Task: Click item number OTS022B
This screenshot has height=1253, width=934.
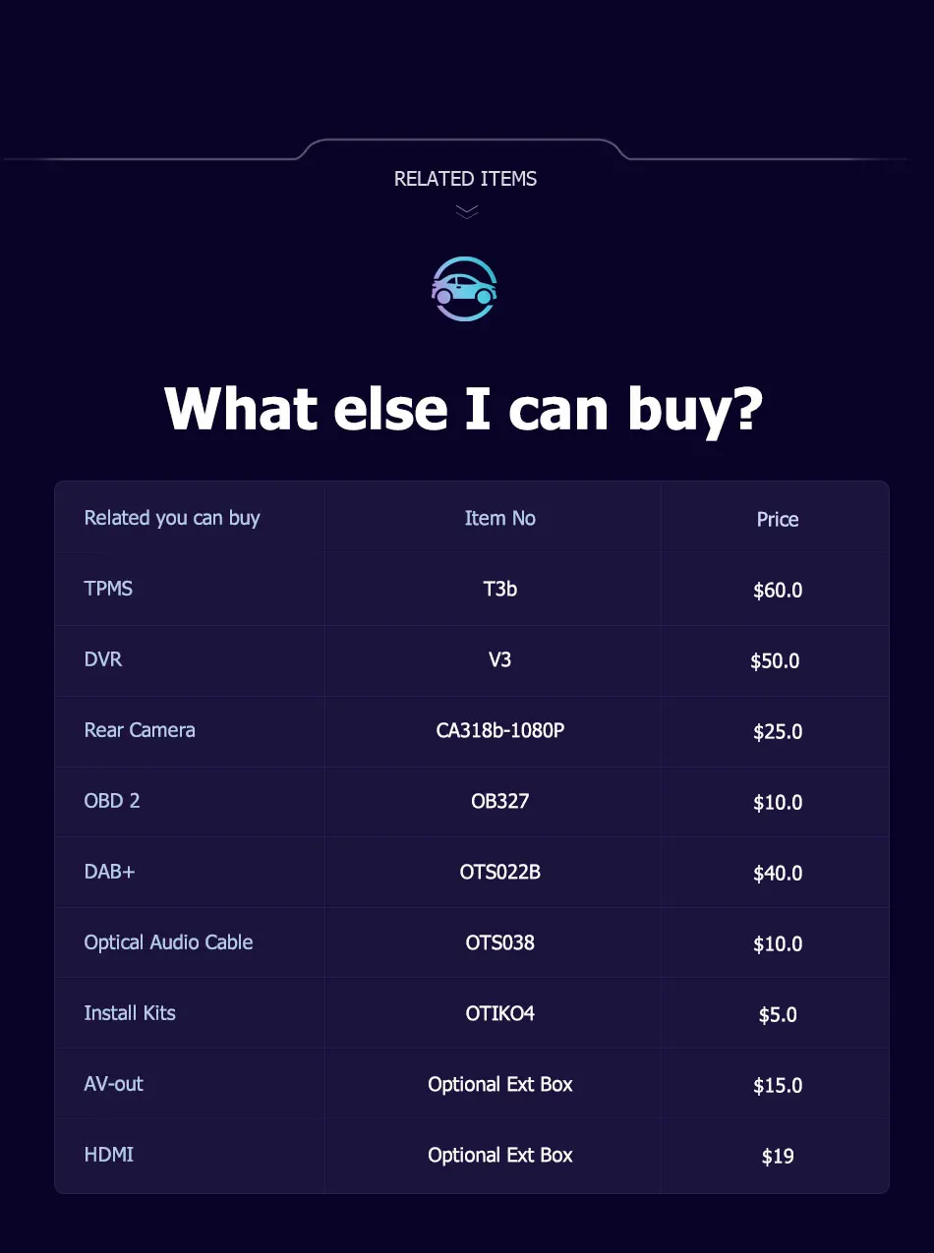Action: [x=499, y=872]
